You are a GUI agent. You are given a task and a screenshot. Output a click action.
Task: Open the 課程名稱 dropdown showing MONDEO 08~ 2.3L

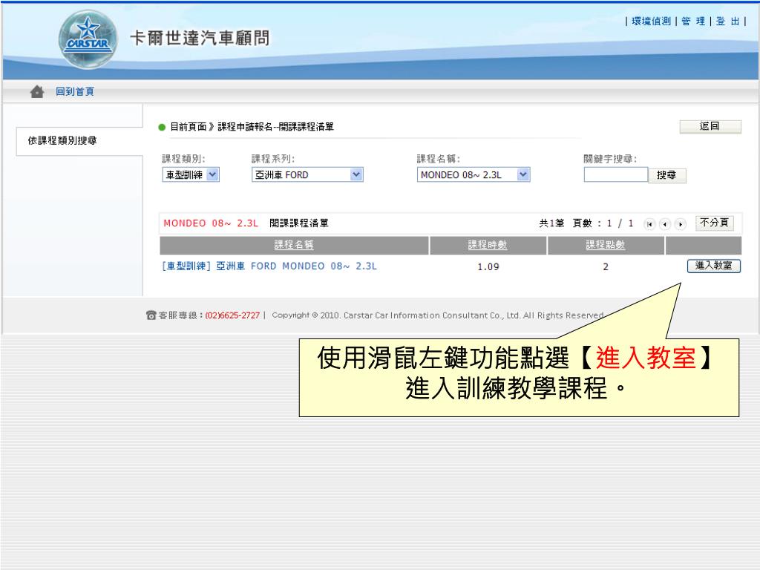474,174
